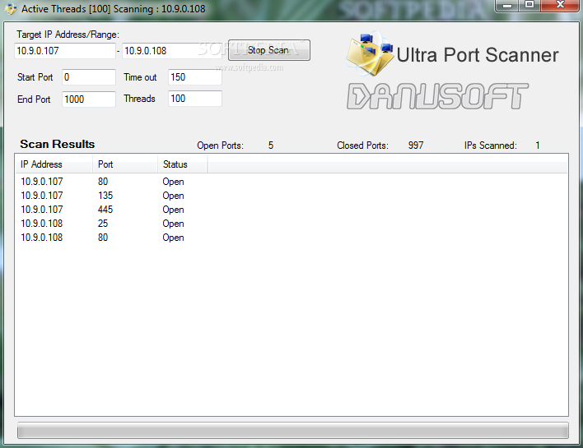
Task: Click the scan progress bar
Action: point(292,432)
